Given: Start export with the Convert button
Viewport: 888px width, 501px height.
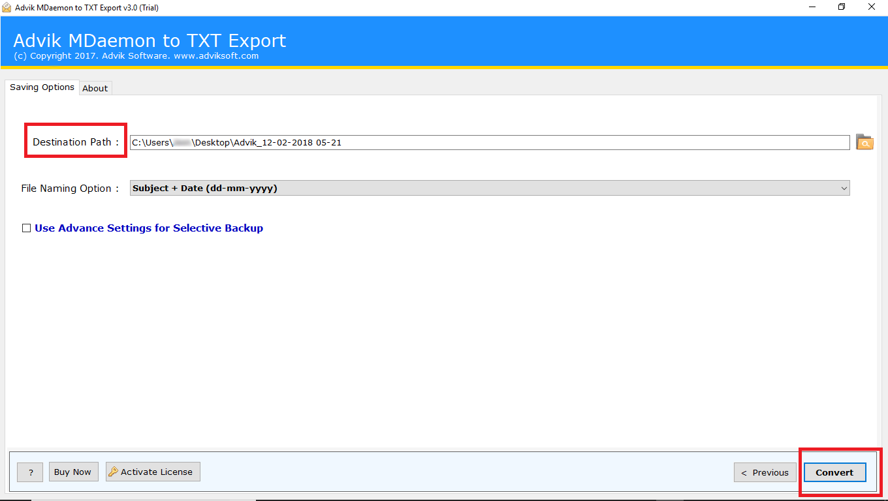Looking at the screenshot, I should [834, 472].
